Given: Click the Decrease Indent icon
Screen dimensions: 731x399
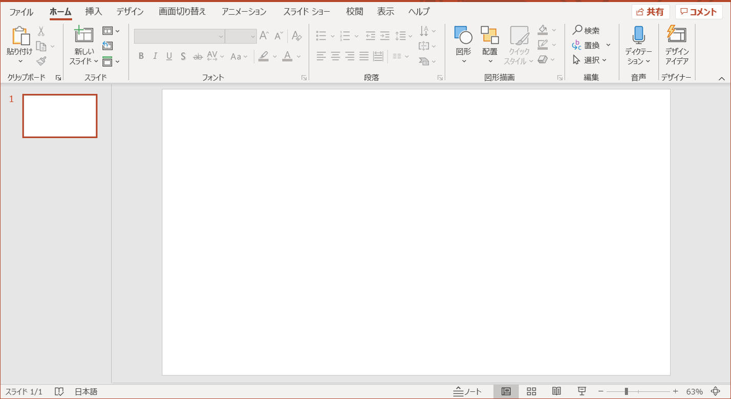Looking at the screenshot, I should coord(370,36).
